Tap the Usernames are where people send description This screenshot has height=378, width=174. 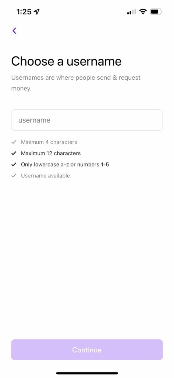click(x=76, y=83)
